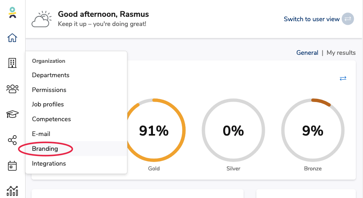Switch to the General tab
Image resolution: width=363 pixels, height=198 pixels.
[x=307, y=53]
